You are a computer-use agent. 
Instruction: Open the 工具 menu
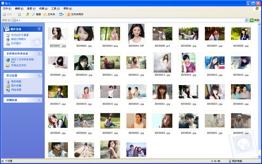[x=55, y=9]
